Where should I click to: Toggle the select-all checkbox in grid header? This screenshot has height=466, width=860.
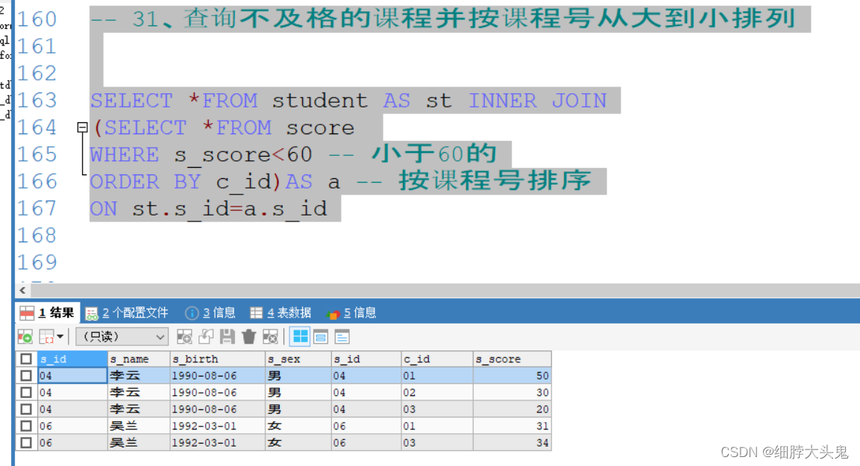coord(26,359)
